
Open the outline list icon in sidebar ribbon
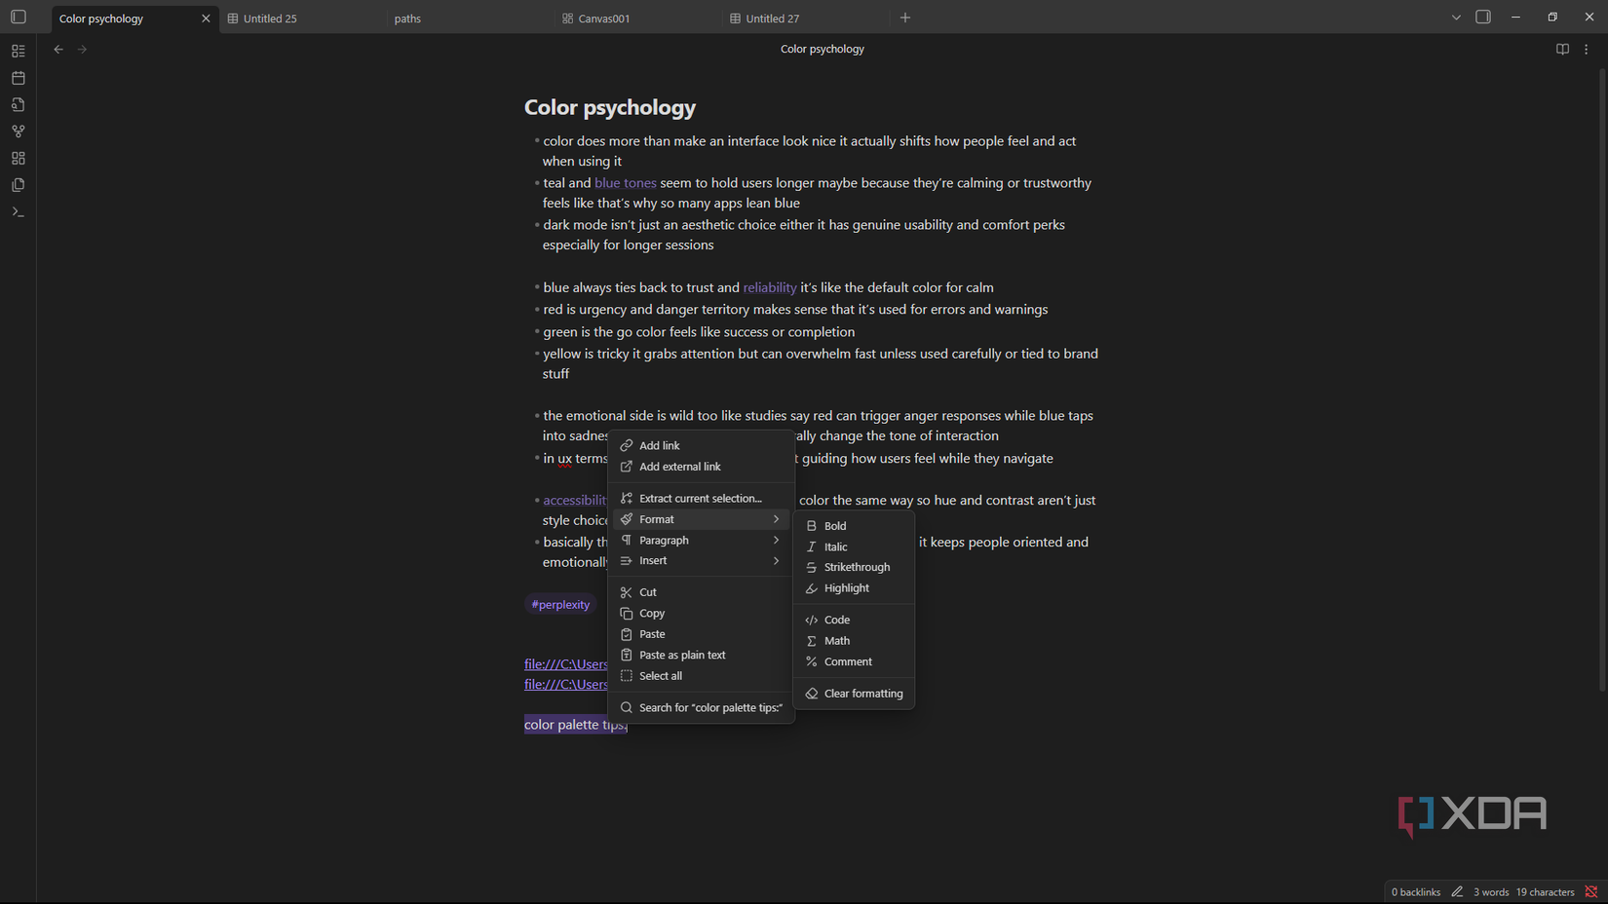[18, 50]
